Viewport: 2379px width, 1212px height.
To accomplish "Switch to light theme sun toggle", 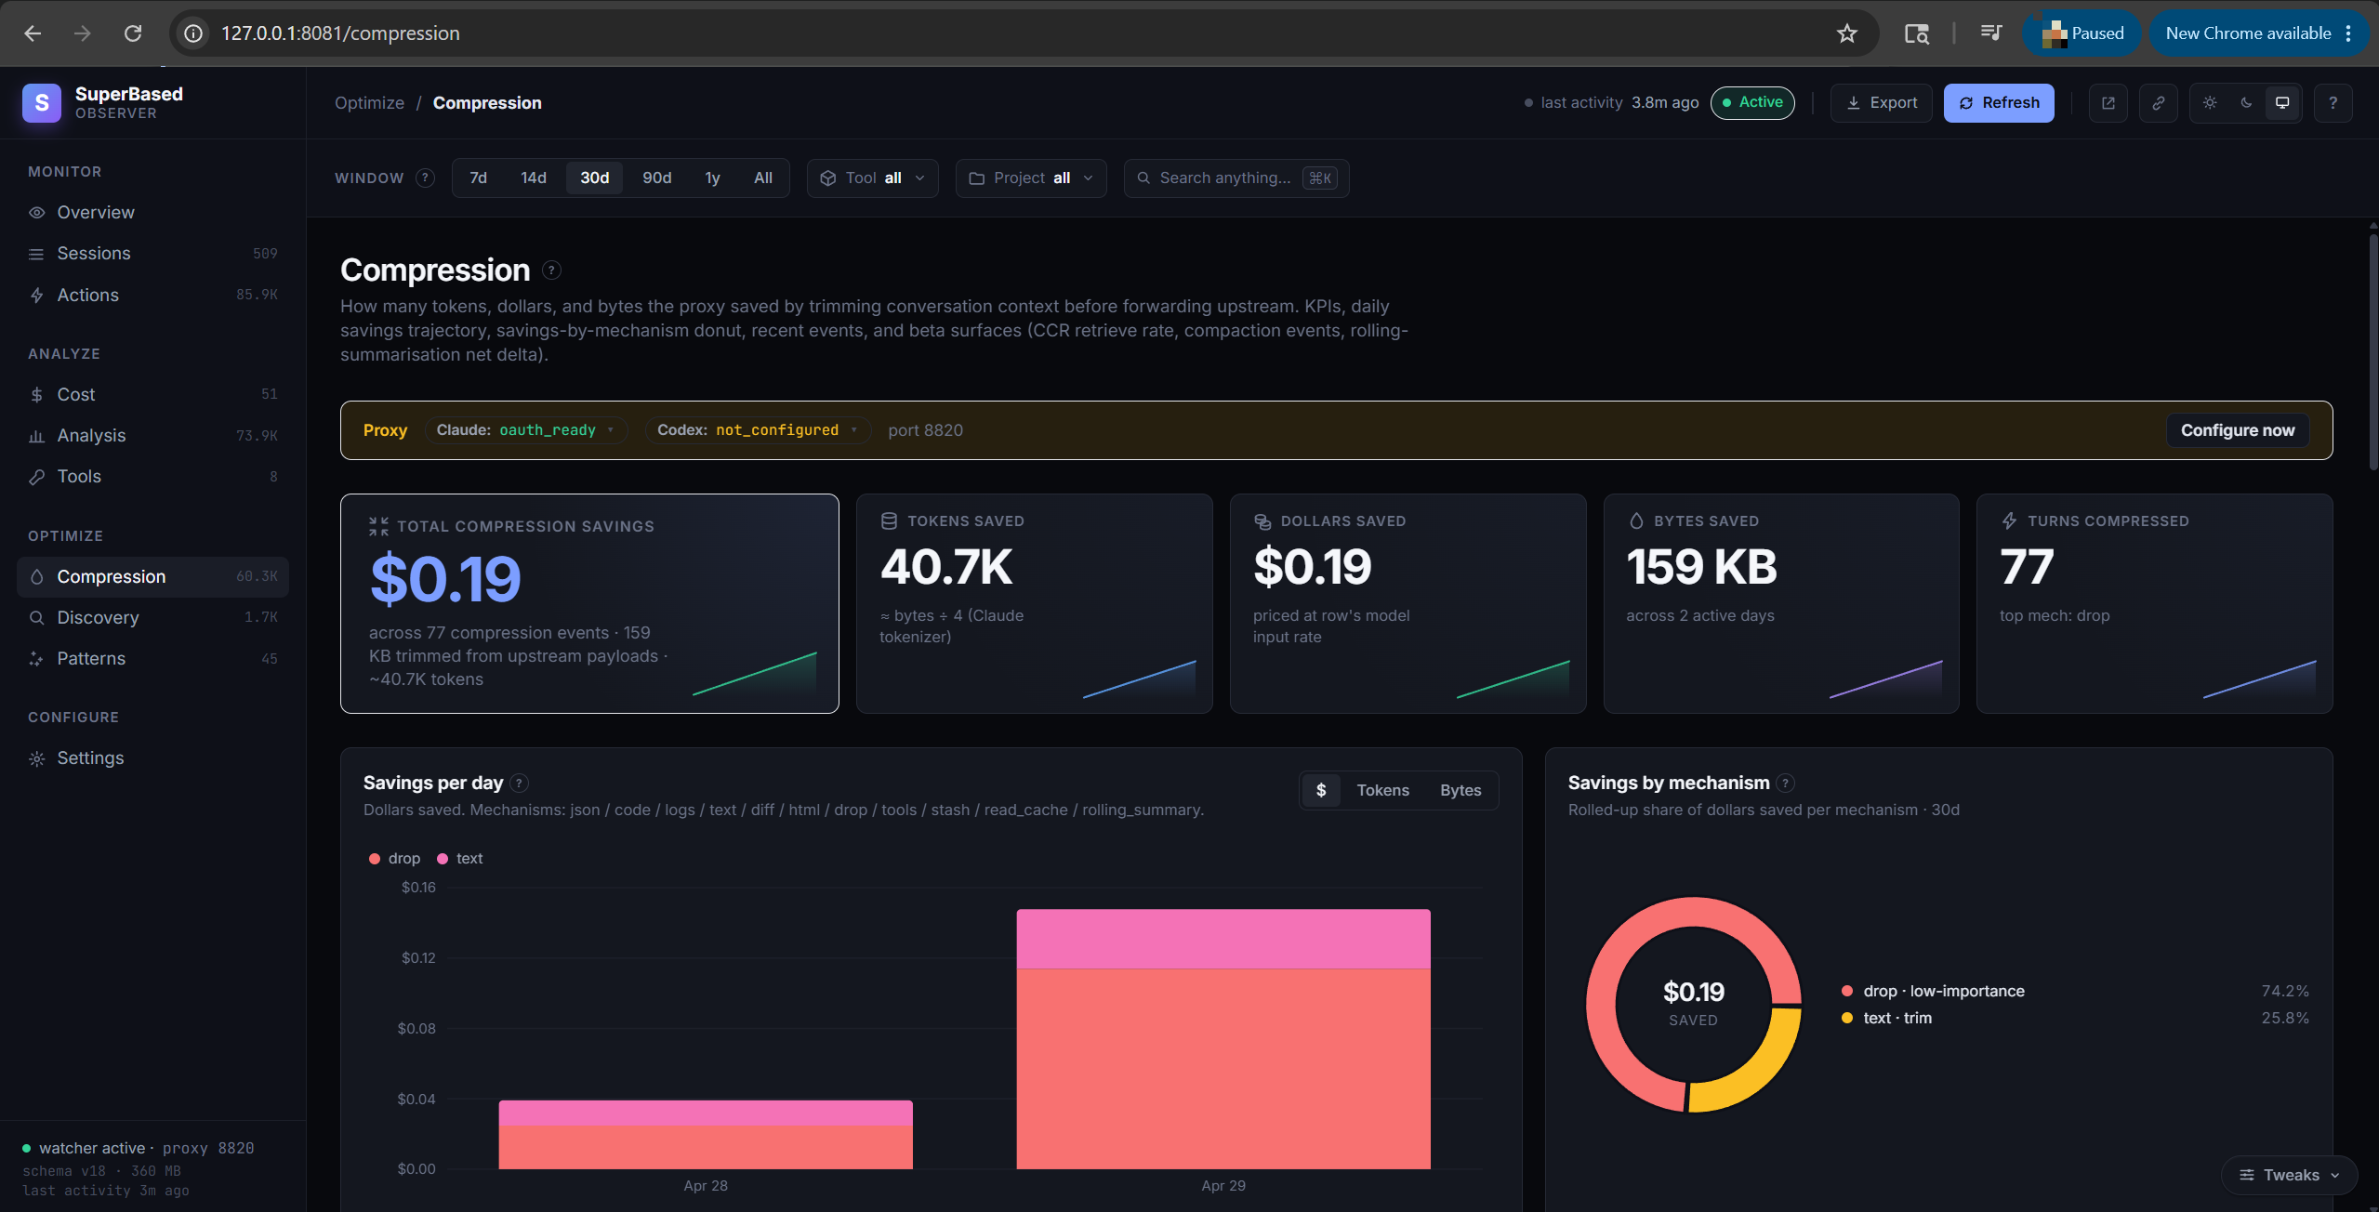I will 2210,103.
